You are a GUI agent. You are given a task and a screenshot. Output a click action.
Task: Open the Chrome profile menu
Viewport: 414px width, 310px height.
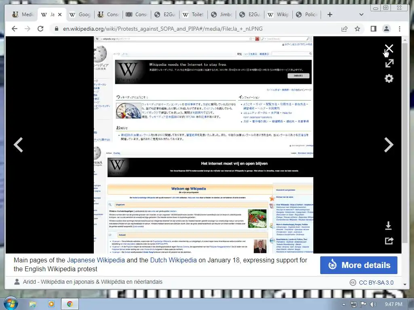(x=386, y=29)
